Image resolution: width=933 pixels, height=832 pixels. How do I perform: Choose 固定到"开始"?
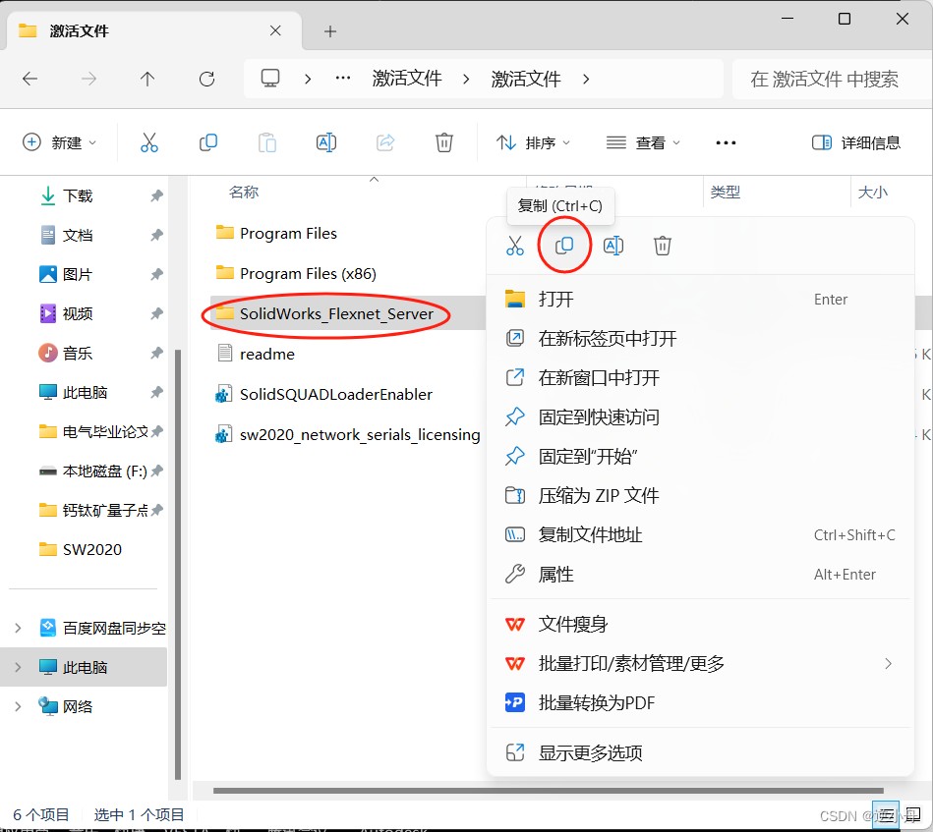(701, 456)
